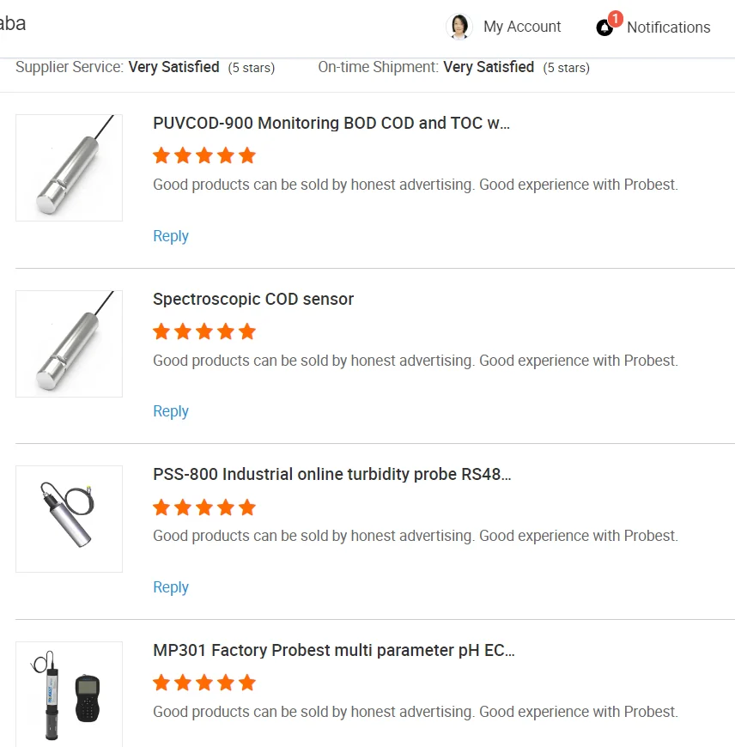Image resolution: width=735 pixels, height=747 pixels.
Task: Open the Notifications bell icon
Action: 605,28
